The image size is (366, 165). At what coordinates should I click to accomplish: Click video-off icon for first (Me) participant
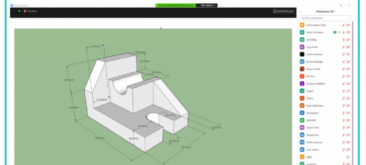click(348, 25)
